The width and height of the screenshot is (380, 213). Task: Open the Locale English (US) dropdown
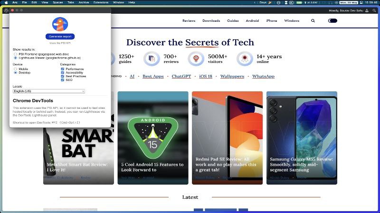[49, 91]
